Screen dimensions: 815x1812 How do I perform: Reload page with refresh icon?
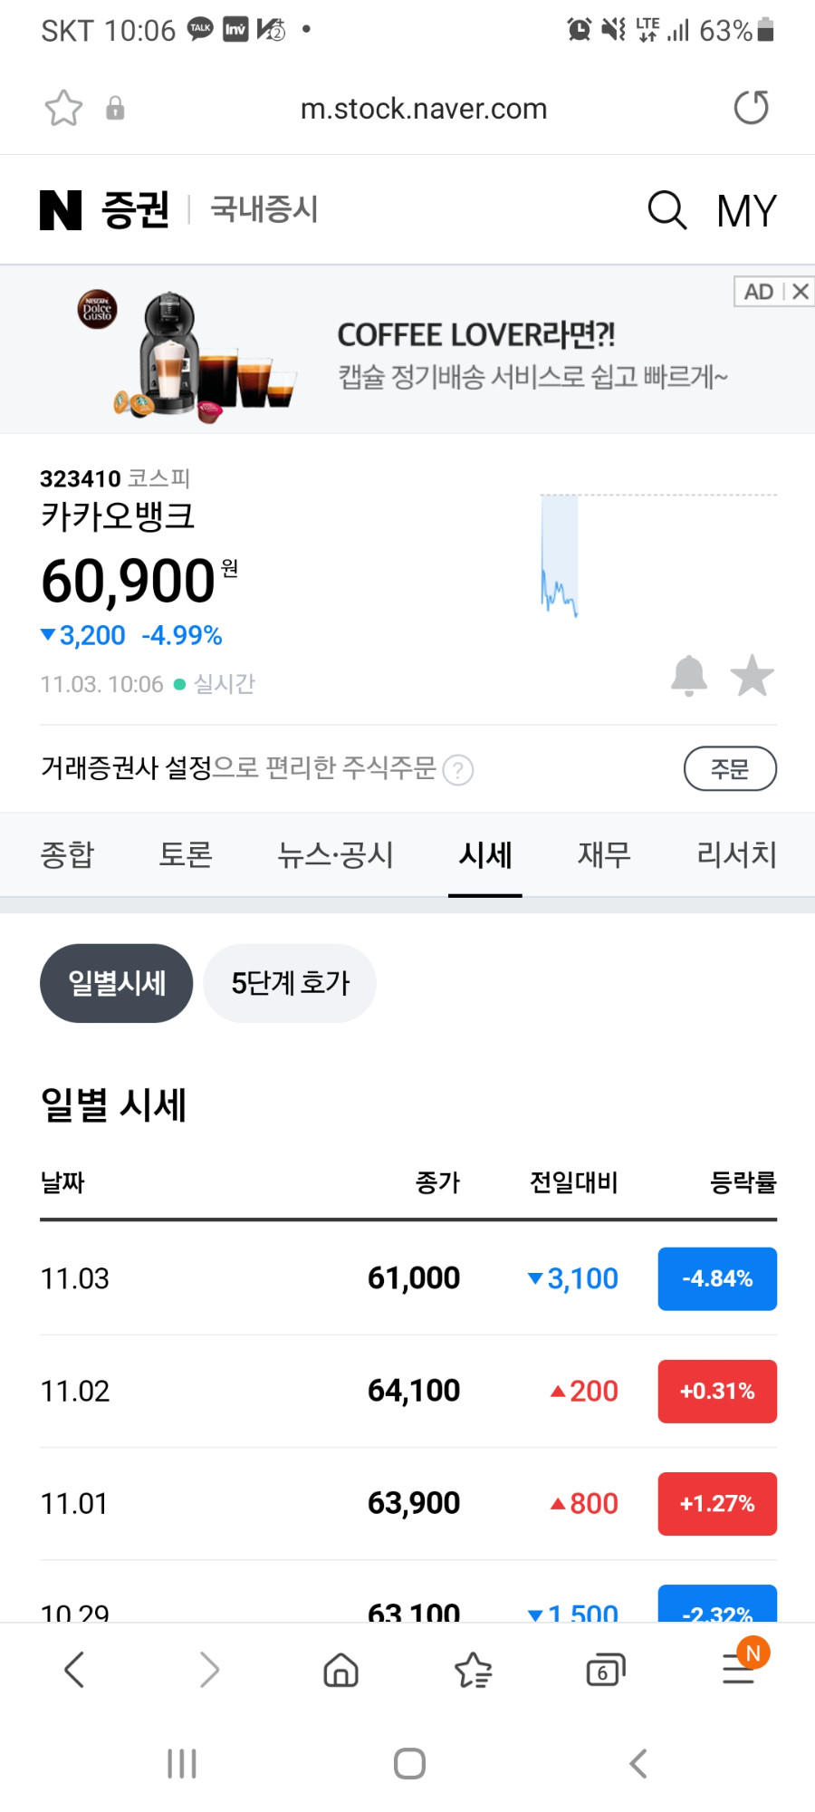(751, 108)
